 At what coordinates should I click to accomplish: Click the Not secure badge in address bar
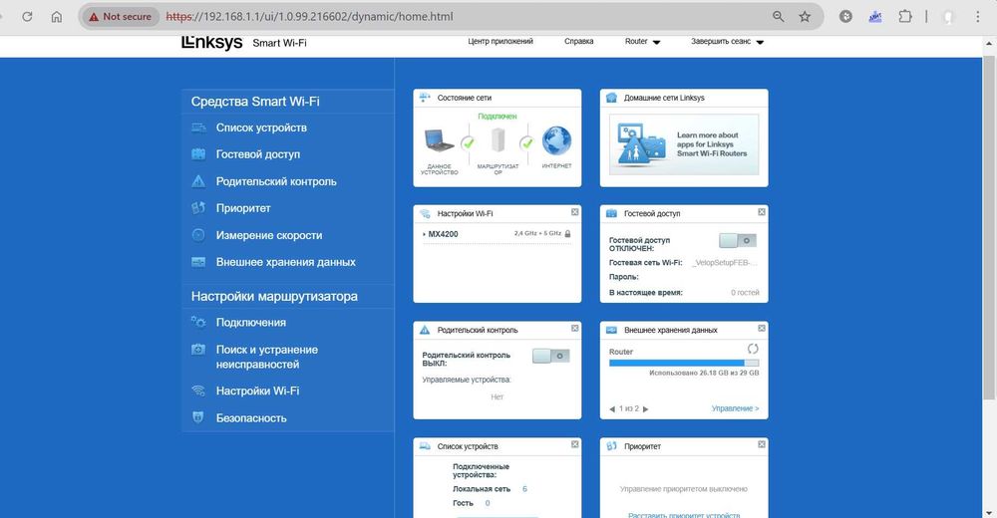tap(121, 17)
